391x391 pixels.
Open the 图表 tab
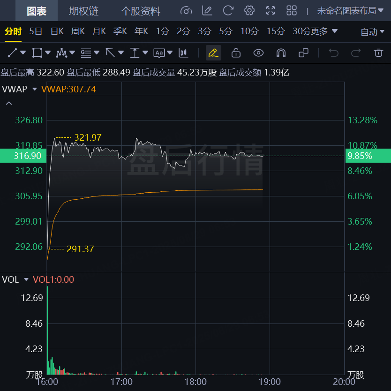pyautogui.click(x=37, y=11)
